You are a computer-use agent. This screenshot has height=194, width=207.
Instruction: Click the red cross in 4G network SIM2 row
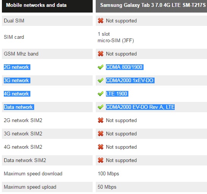click(x=101, y=147)
